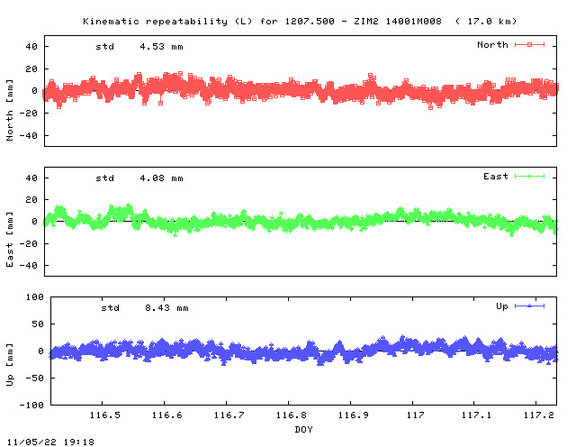Click the 'North [mm]' y-axis label
576x447 pixels.
10,110
